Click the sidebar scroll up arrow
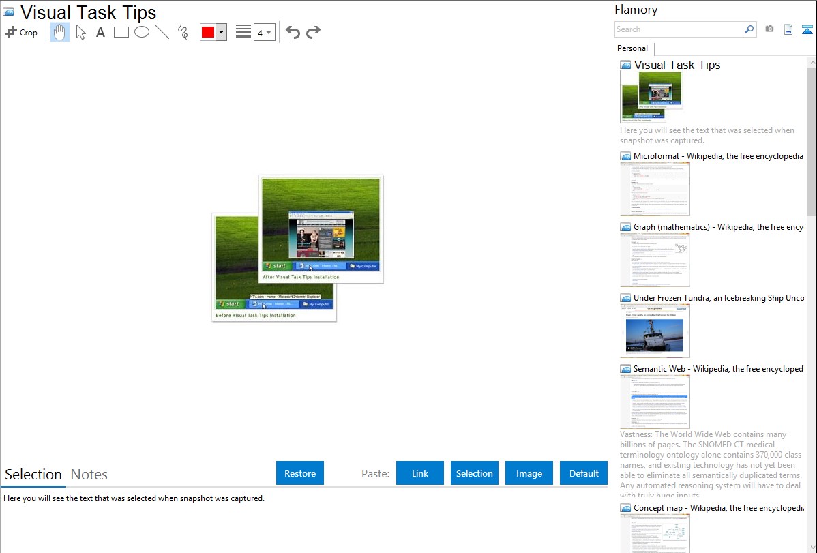Screen dimensions: 817x553 click(812, 62)
